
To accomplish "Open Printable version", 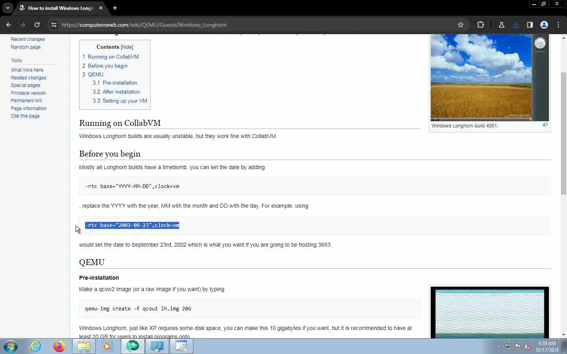I will pos(28,93).
